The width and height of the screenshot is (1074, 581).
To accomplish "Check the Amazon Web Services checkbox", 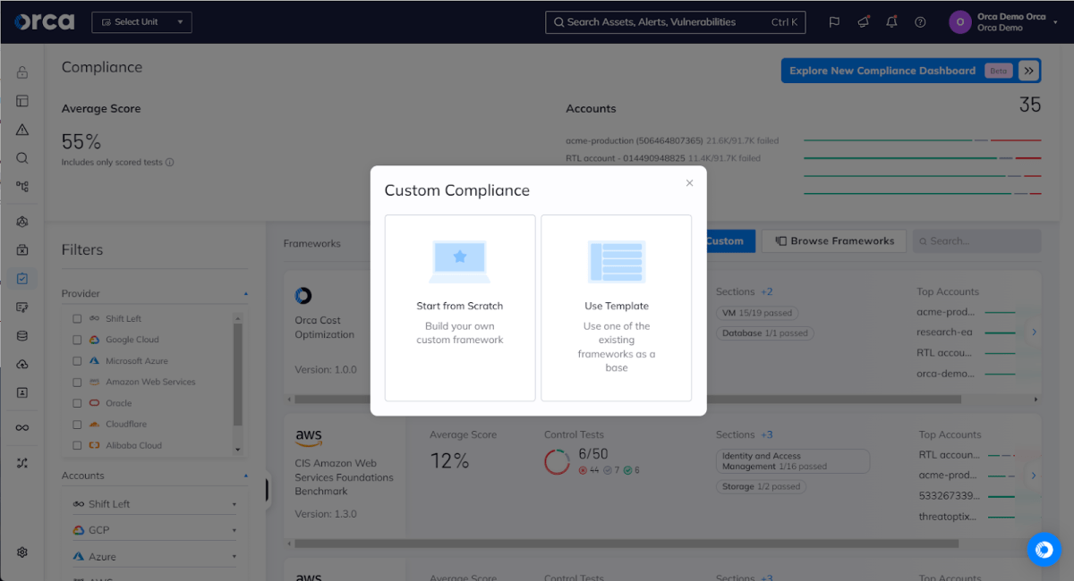I will point(77,382).
